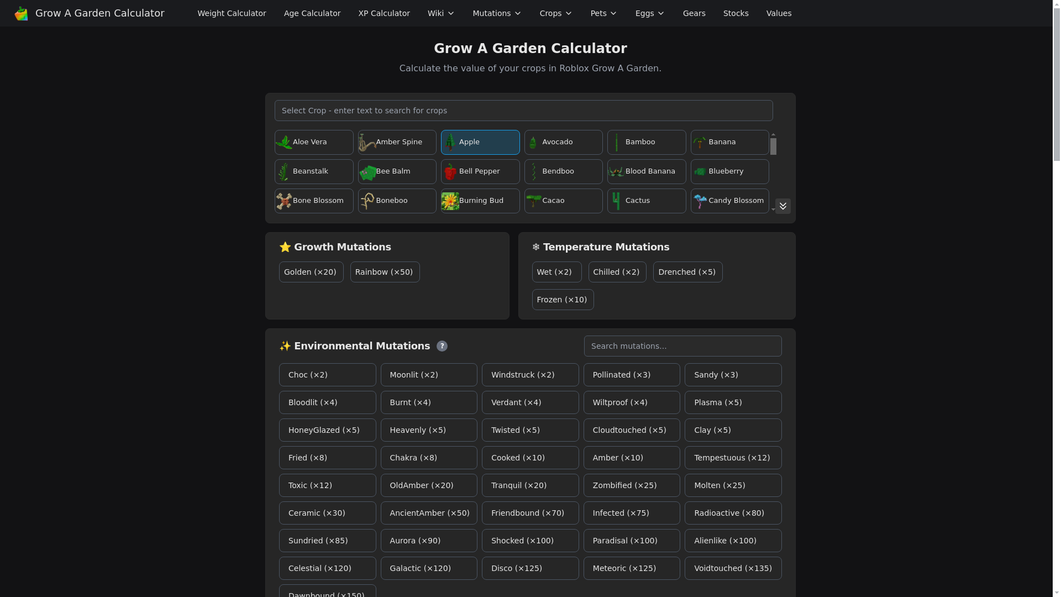The image size is (1061, 597).
Task: Select the Aloe Vera crop icon
Action: pos(284,143)
